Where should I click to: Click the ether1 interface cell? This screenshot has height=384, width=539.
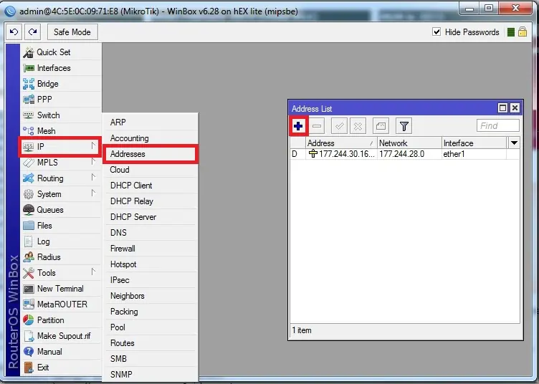474,154
